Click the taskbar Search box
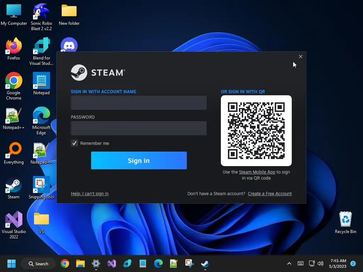 tap(38, 263)
